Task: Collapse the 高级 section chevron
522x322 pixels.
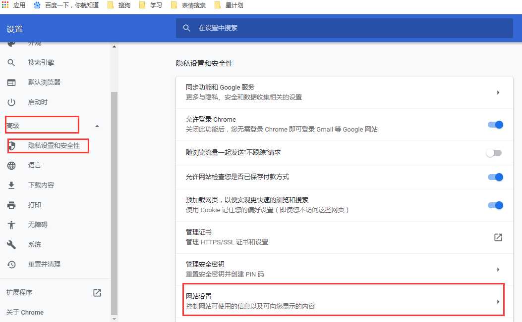Action: (x=97, y=127)
